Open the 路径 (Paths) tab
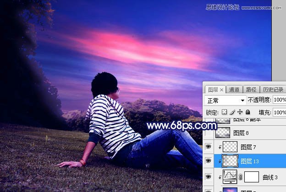Screen dimensions: 286x192 (x=251, y=90)
